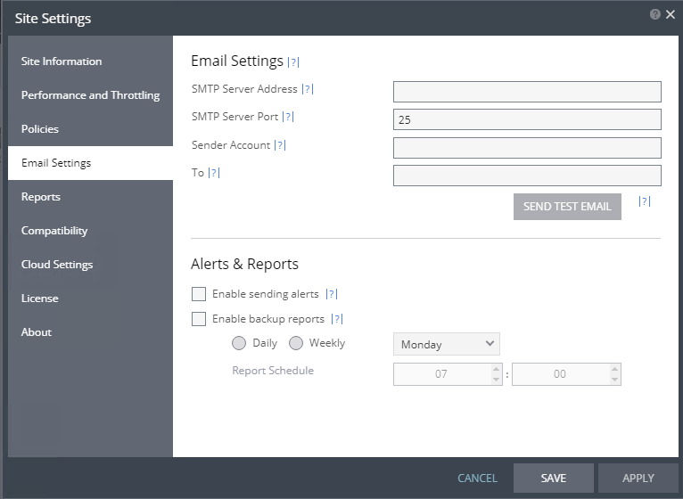Click help icon beside Sender Account

[x=280, y=145]
